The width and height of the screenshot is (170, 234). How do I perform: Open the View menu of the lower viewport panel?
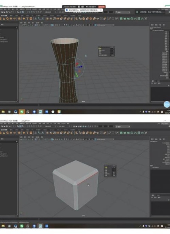[21, 137]
